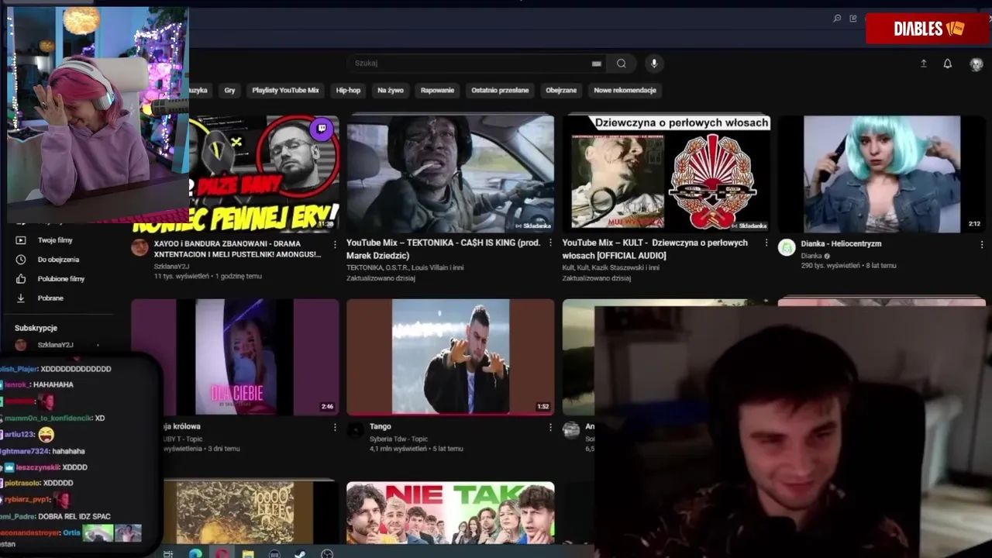Click the KONIEC PEWNEJ ERY thumbnail
The height and width of the screenshot is (558, 992).
coord(236,174)
